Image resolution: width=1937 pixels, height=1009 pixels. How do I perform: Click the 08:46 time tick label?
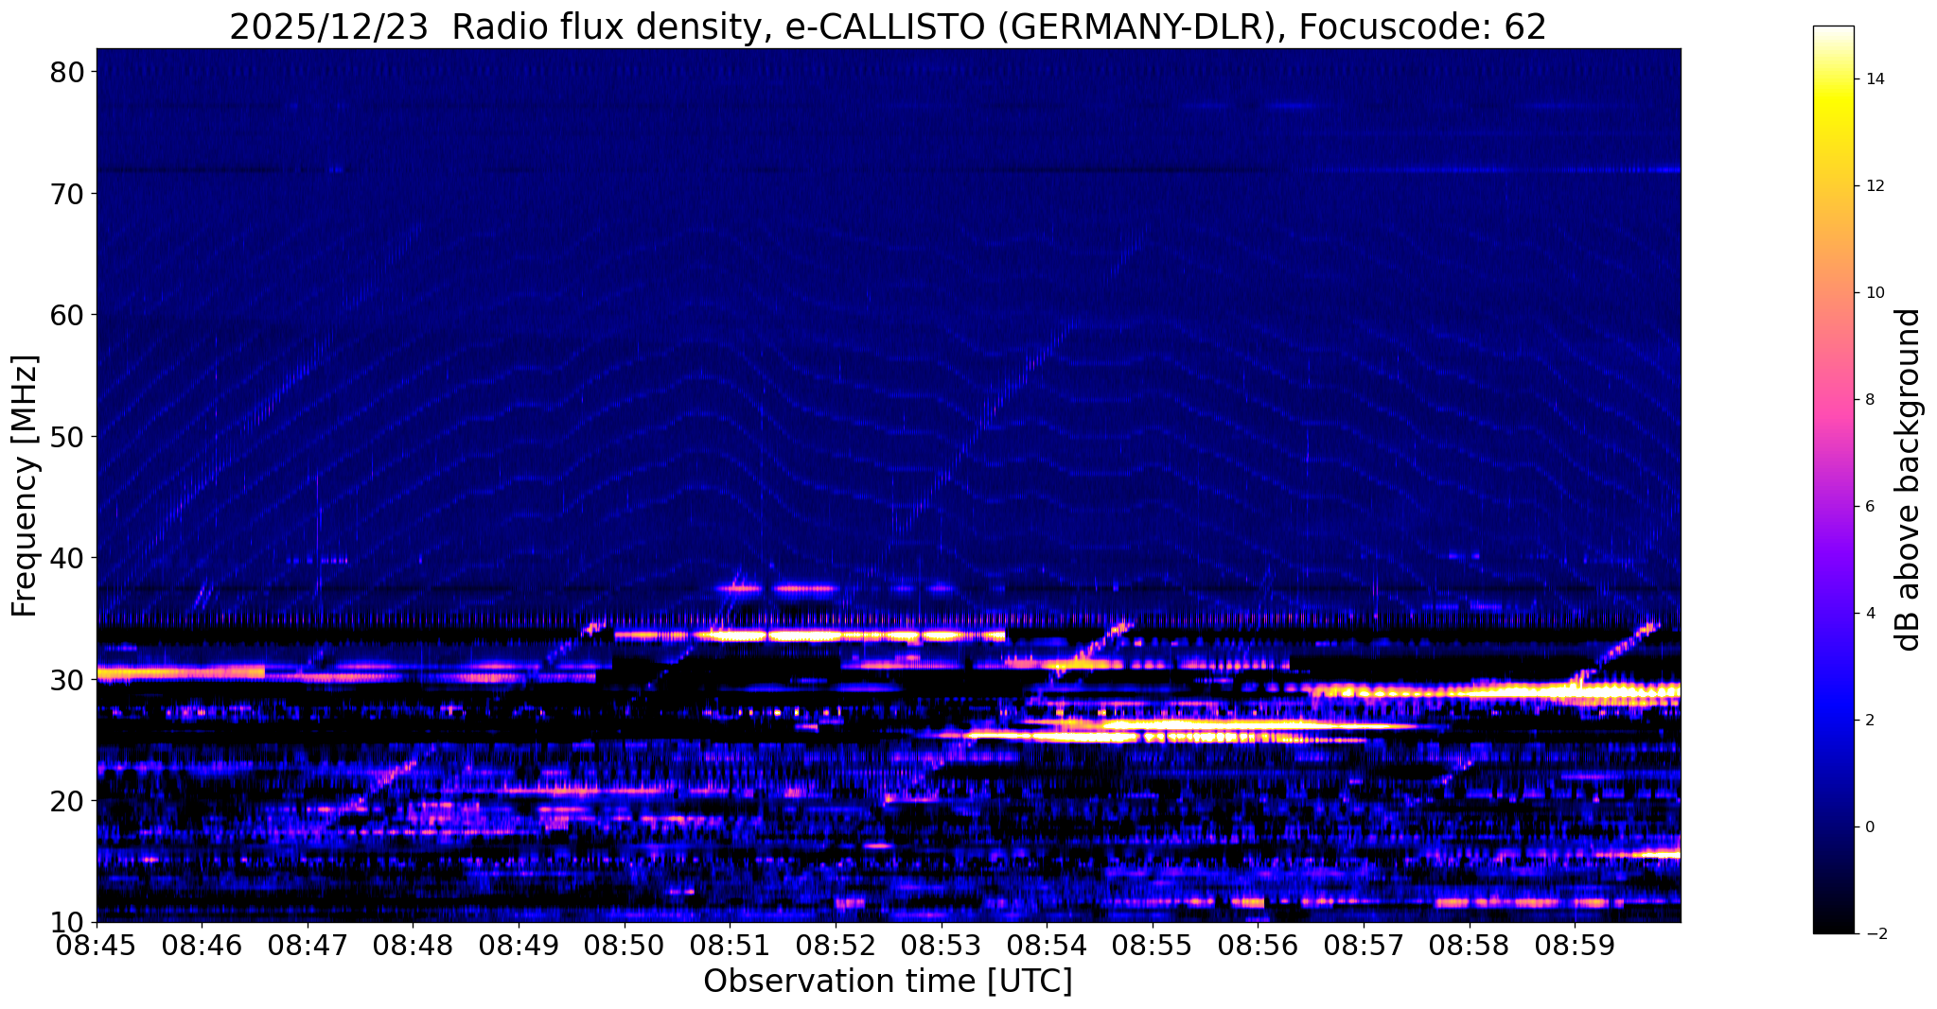click(202, 945)
